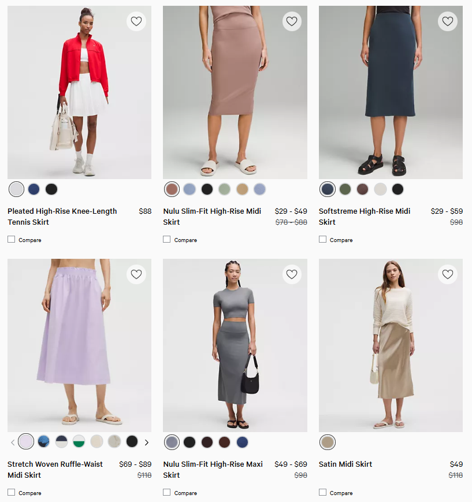
Task: Tick Compare box for Satin Midi Skirt
Action: click(x=323, y=492)
